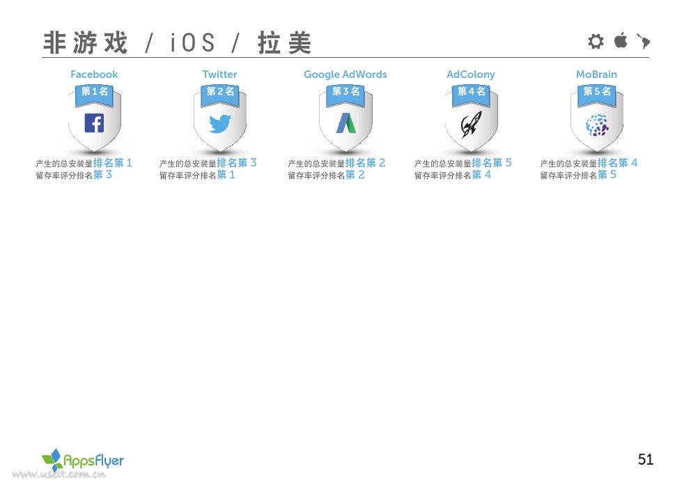
Task: Click the Twitter heading text
Action: pyautogui.click(x=220, y=74)
